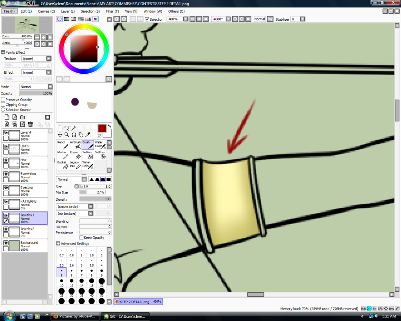Select the Water Color tool
Image resolution: width=401 pixels, height=321 pixels.
click(x=100, y=145)
